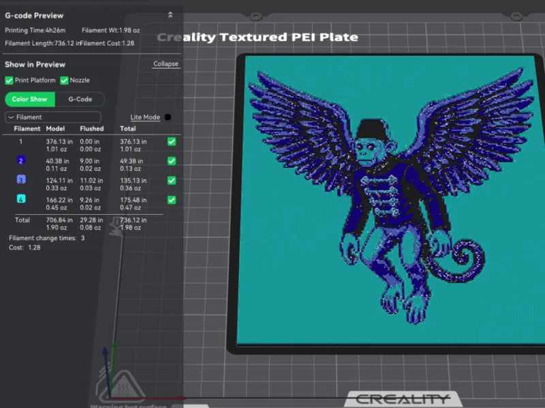This screenshot has width=545, height=408.
Task: Click filament 2 flushed value 9.00 in
Action: (x=90, y=161)
